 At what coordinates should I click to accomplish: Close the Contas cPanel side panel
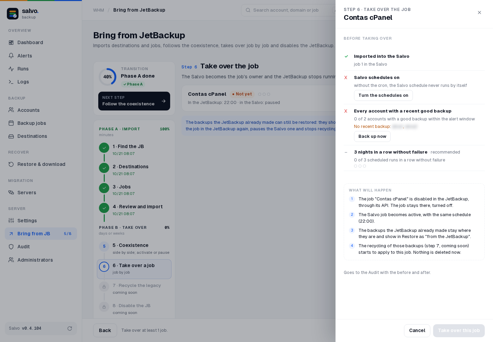click(479, 13)
